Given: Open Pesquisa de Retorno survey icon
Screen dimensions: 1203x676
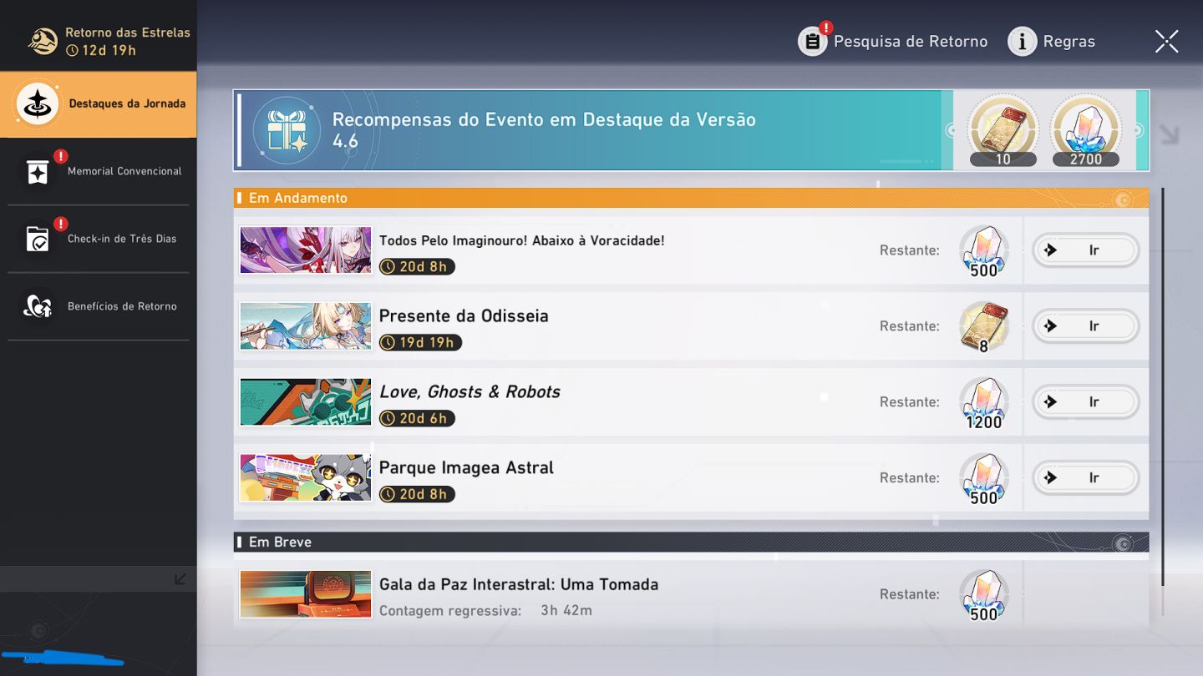Looking at the screenshot, I should pyautogui.click(x=812, y=41).
